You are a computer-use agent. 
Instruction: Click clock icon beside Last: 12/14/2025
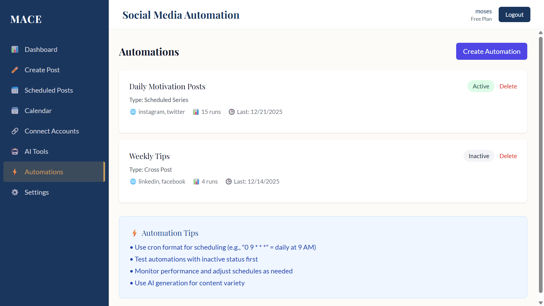point(228,182)
